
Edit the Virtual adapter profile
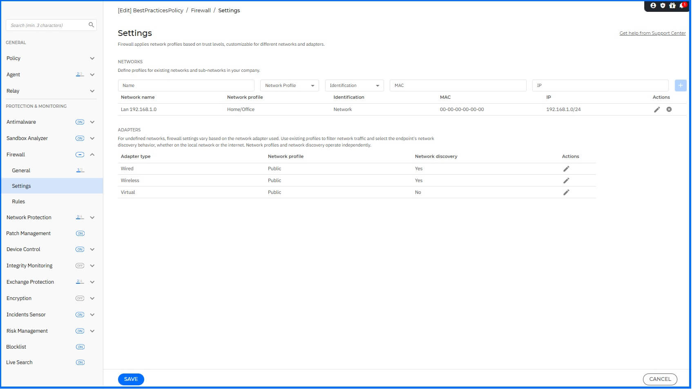pos(566,192)
